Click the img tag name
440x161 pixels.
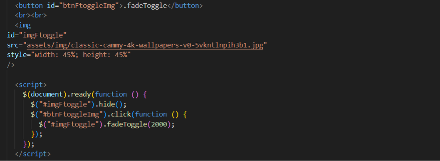point(25,25)
